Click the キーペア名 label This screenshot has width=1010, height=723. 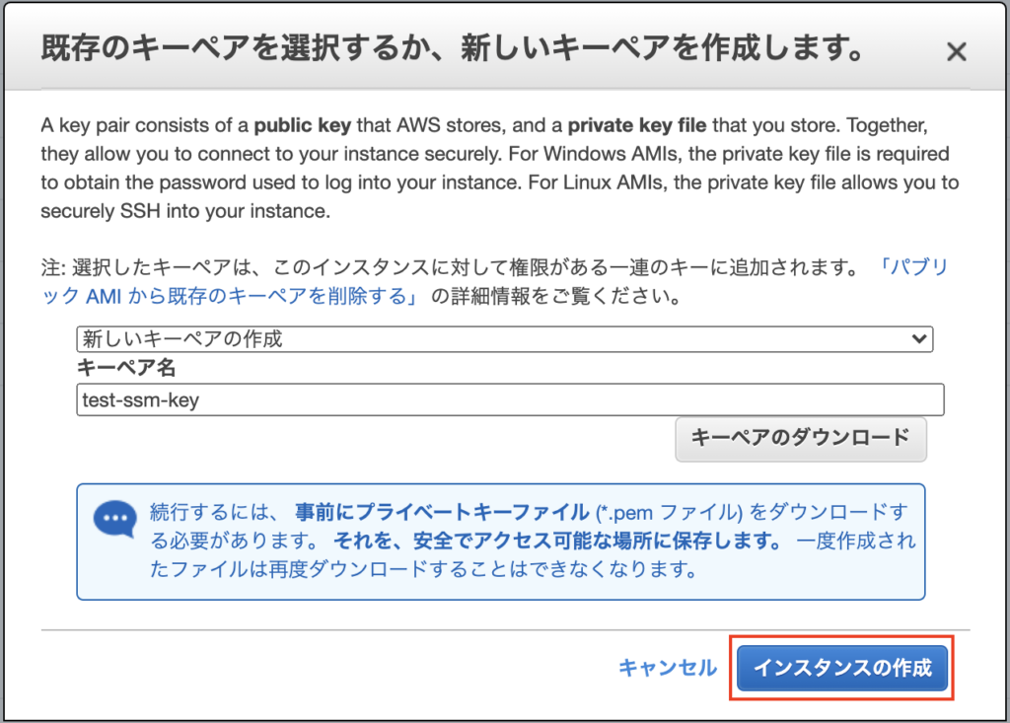(126, 367)
